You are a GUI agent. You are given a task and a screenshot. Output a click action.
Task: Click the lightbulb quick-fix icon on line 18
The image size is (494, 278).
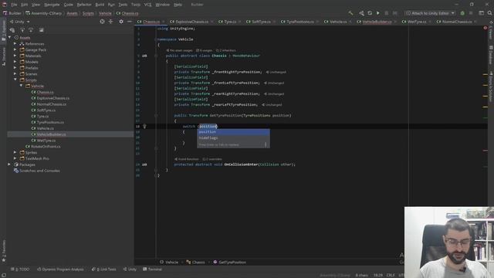[144, 127]
